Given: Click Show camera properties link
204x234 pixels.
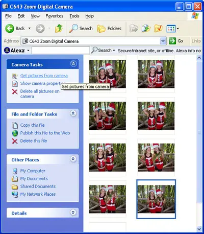Looking at the screenshot, I should coord(40,83).
